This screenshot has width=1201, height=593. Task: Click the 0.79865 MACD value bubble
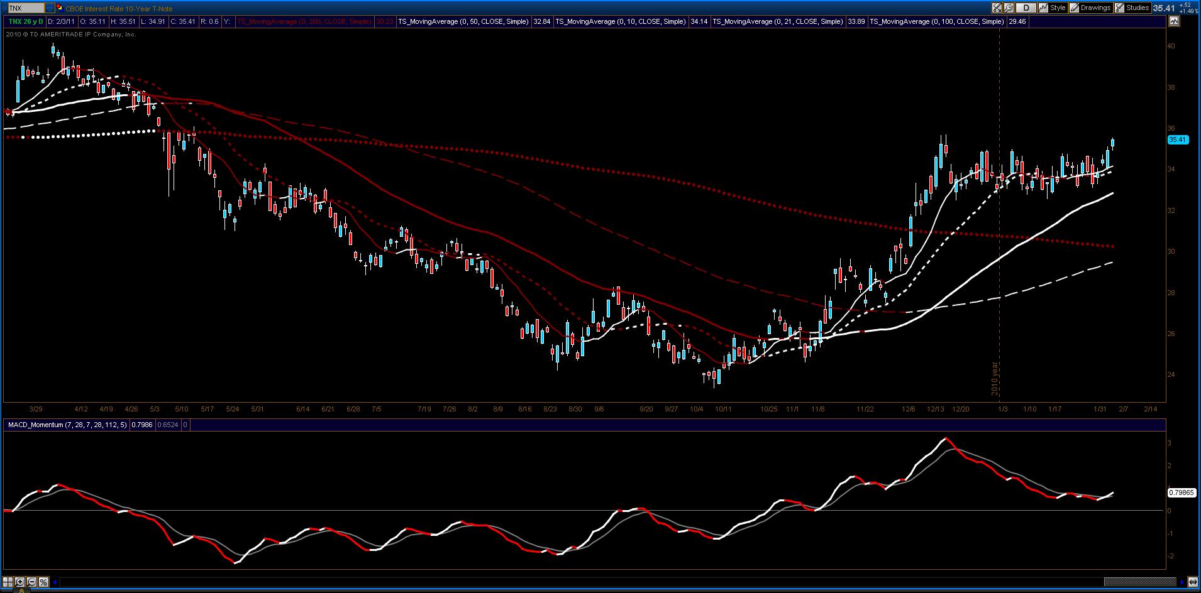coord(1181,493)
